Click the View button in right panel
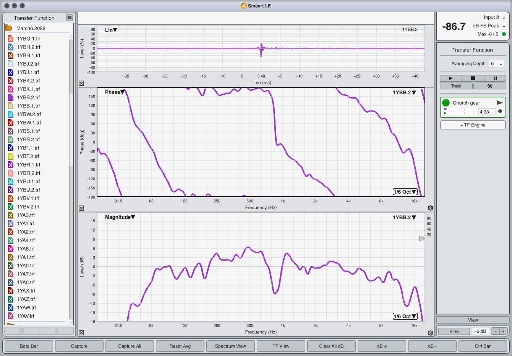 pos(473,320)
